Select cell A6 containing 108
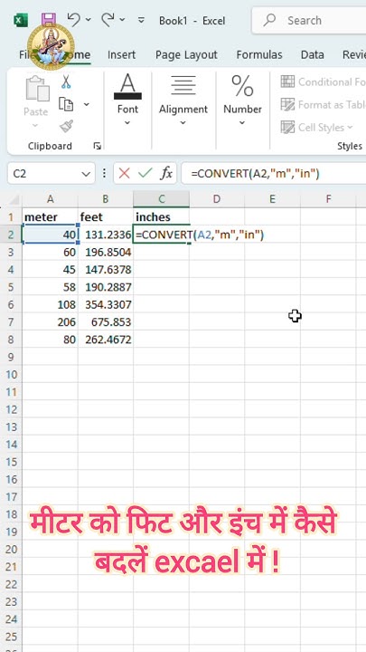Screen dimensions: 366x652 point(51,304)
